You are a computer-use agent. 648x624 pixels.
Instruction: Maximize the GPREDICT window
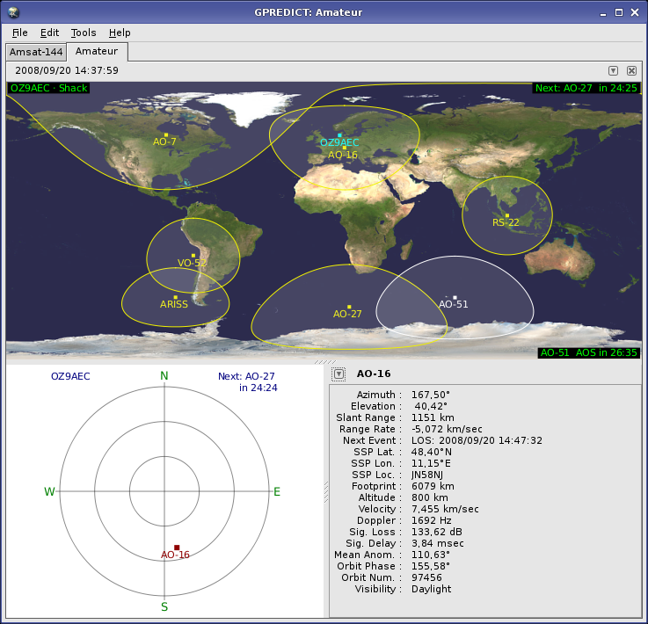point(619,12)
